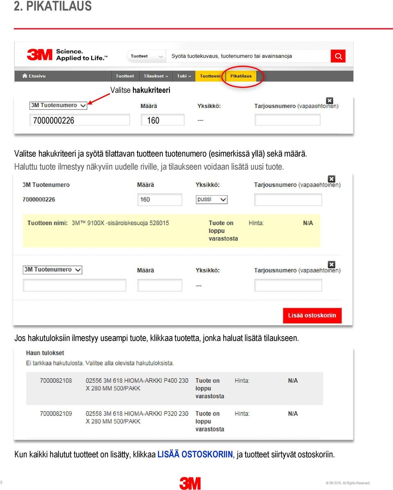Viewport: 393px width, 490px height.
Task: Click Määrä field next to pussi dropdown
Action: click(x=160, y=199)
